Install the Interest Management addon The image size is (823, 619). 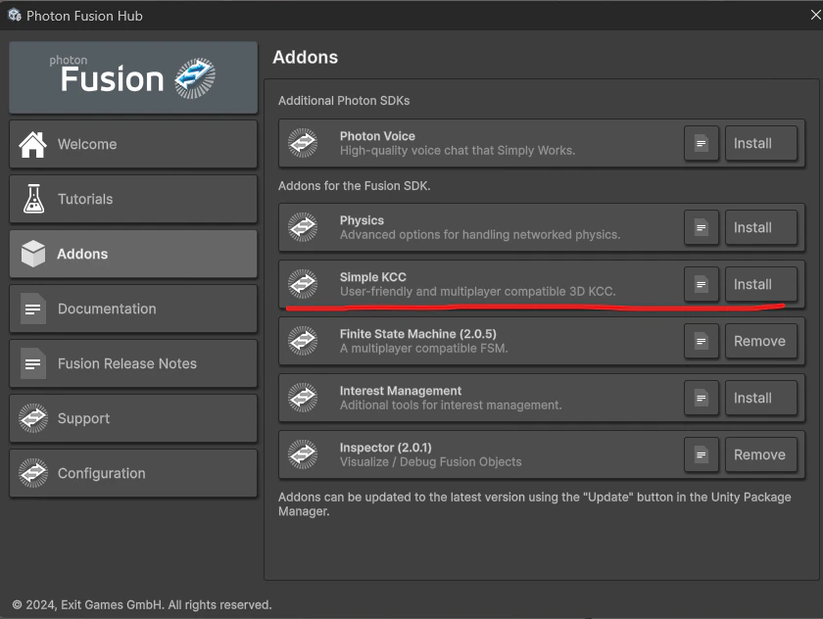(761, 399)
